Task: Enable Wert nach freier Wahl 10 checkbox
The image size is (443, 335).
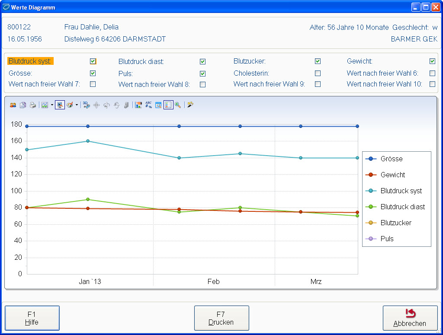Action: pyautogui.click(x=432, y=84)
